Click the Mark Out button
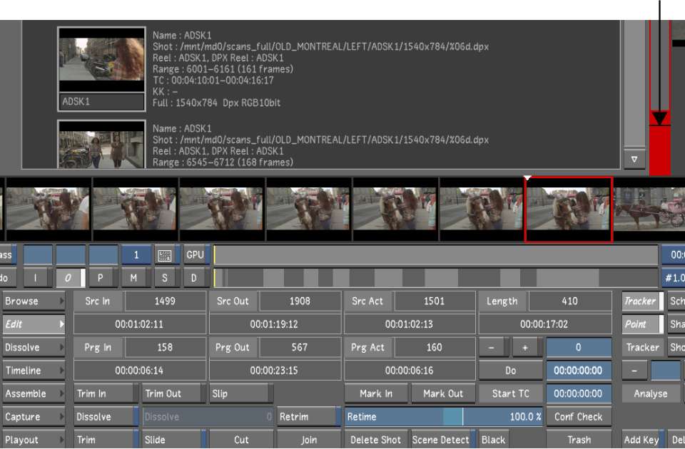This screenshot has height=449, width=685. coord(443,393)
